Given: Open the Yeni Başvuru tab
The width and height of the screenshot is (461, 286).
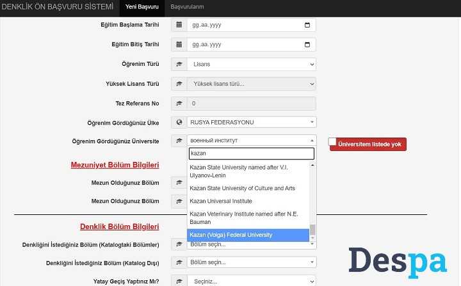Looking at the screenshot, I should pos(142,7).
